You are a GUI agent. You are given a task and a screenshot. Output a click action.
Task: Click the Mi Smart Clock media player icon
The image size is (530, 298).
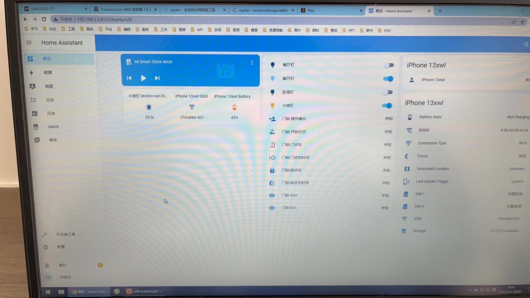(x=129, y=62)
